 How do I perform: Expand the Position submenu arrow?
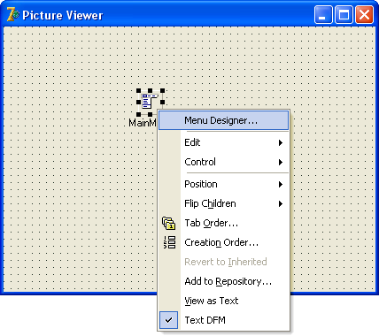click(281, 185)
